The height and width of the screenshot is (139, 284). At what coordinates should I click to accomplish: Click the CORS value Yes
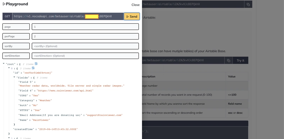click(35, 95)
